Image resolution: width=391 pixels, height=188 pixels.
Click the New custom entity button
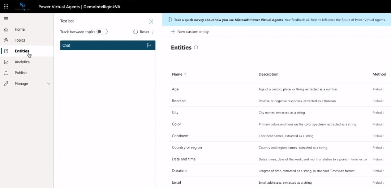click(190, 32)
